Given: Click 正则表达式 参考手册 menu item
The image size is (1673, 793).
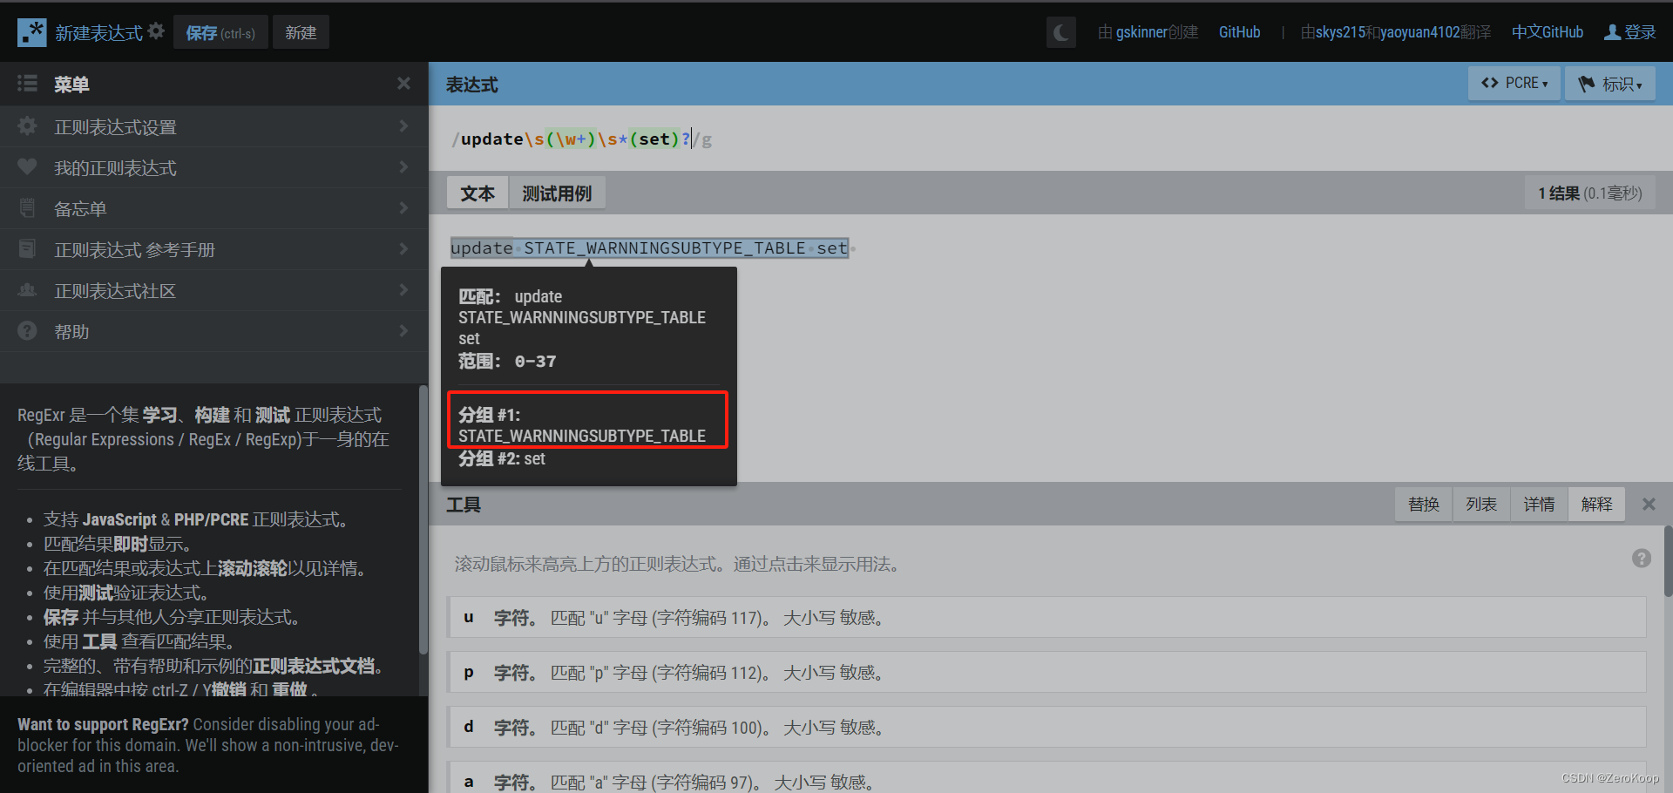Looking at the screenshot, I should pos(213,249).
